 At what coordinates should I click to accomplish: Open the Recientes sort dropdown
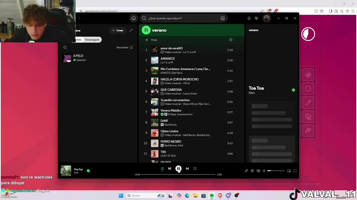click(125, 47)
